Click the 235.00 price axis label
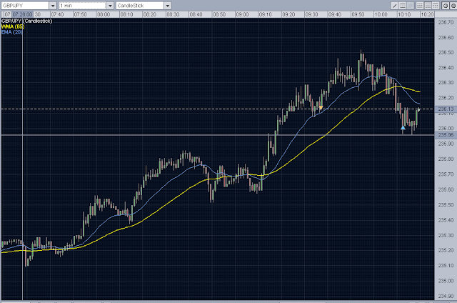Image resolution: width=457 pixels, height=303 pixels. [446, 281]
